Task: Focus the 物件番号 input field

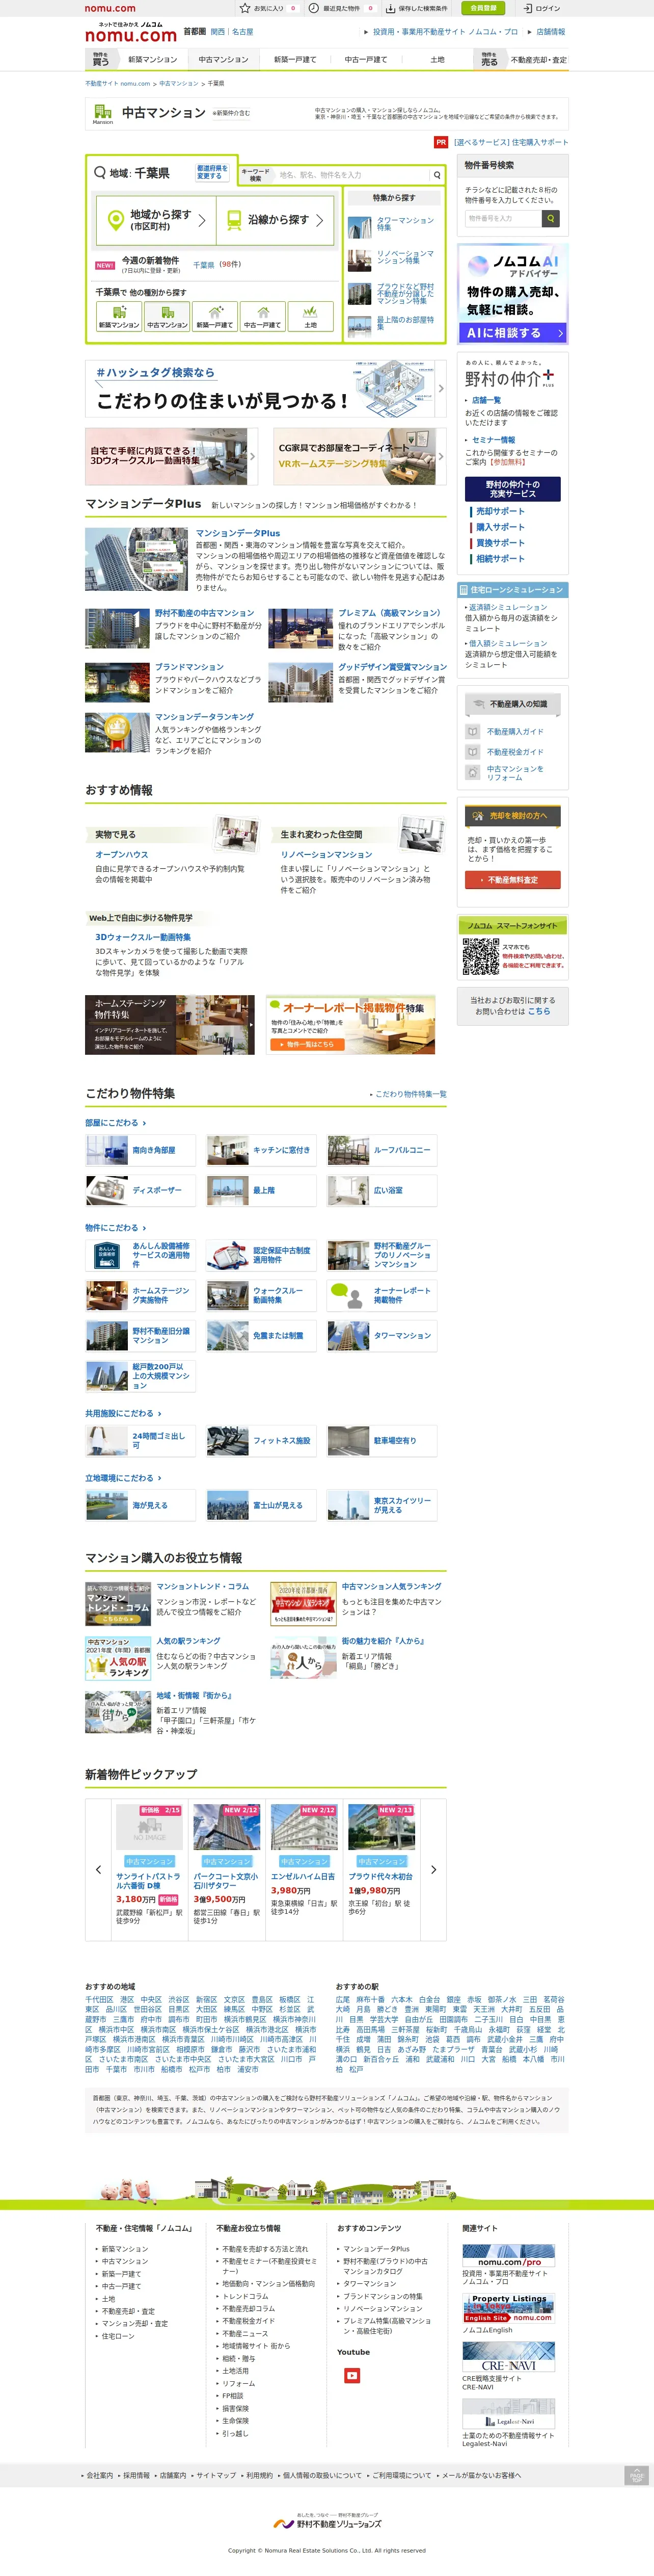Action: tap(504, 218)
